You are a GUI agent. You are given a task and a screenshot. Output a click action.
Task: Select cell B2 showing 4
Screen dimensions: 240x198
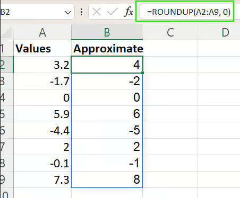pyautogui.click(x=107, y=65)
